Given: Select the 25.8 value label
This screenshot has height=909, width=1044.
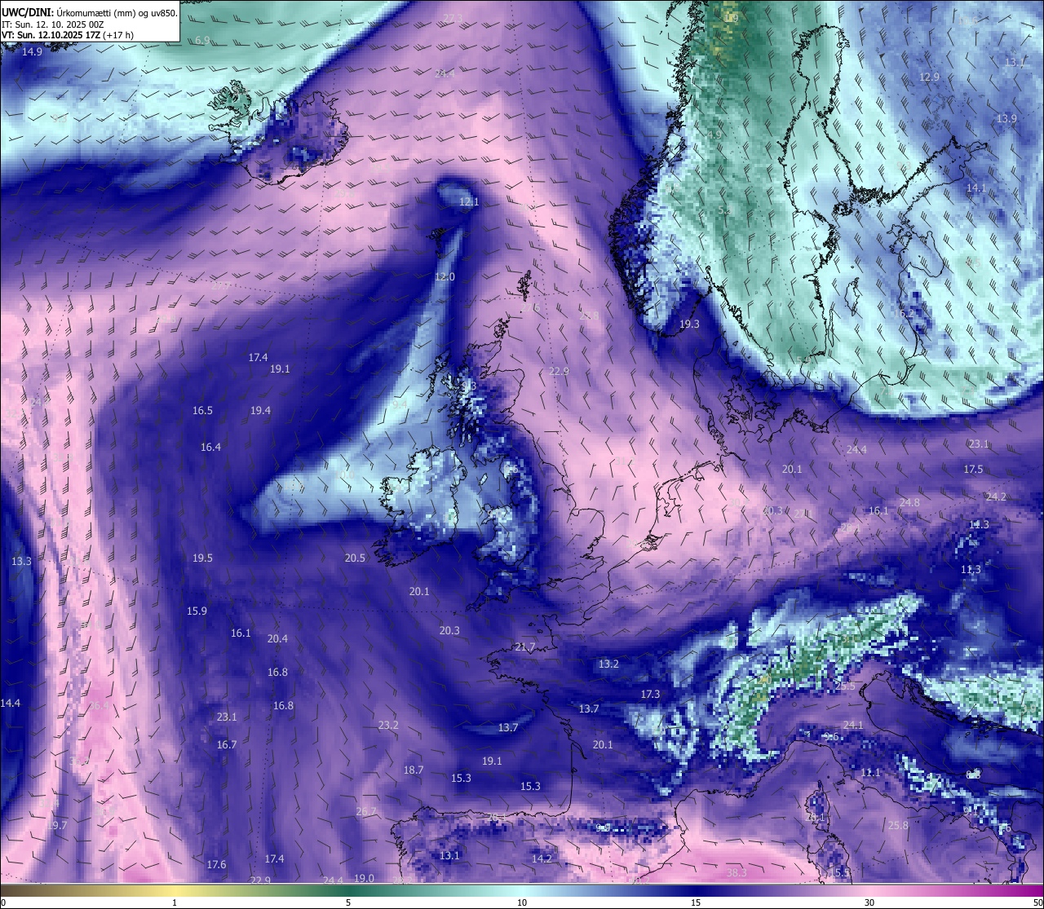Looking at the screenshot, I should pyautogui.click(x=898, y=826).
